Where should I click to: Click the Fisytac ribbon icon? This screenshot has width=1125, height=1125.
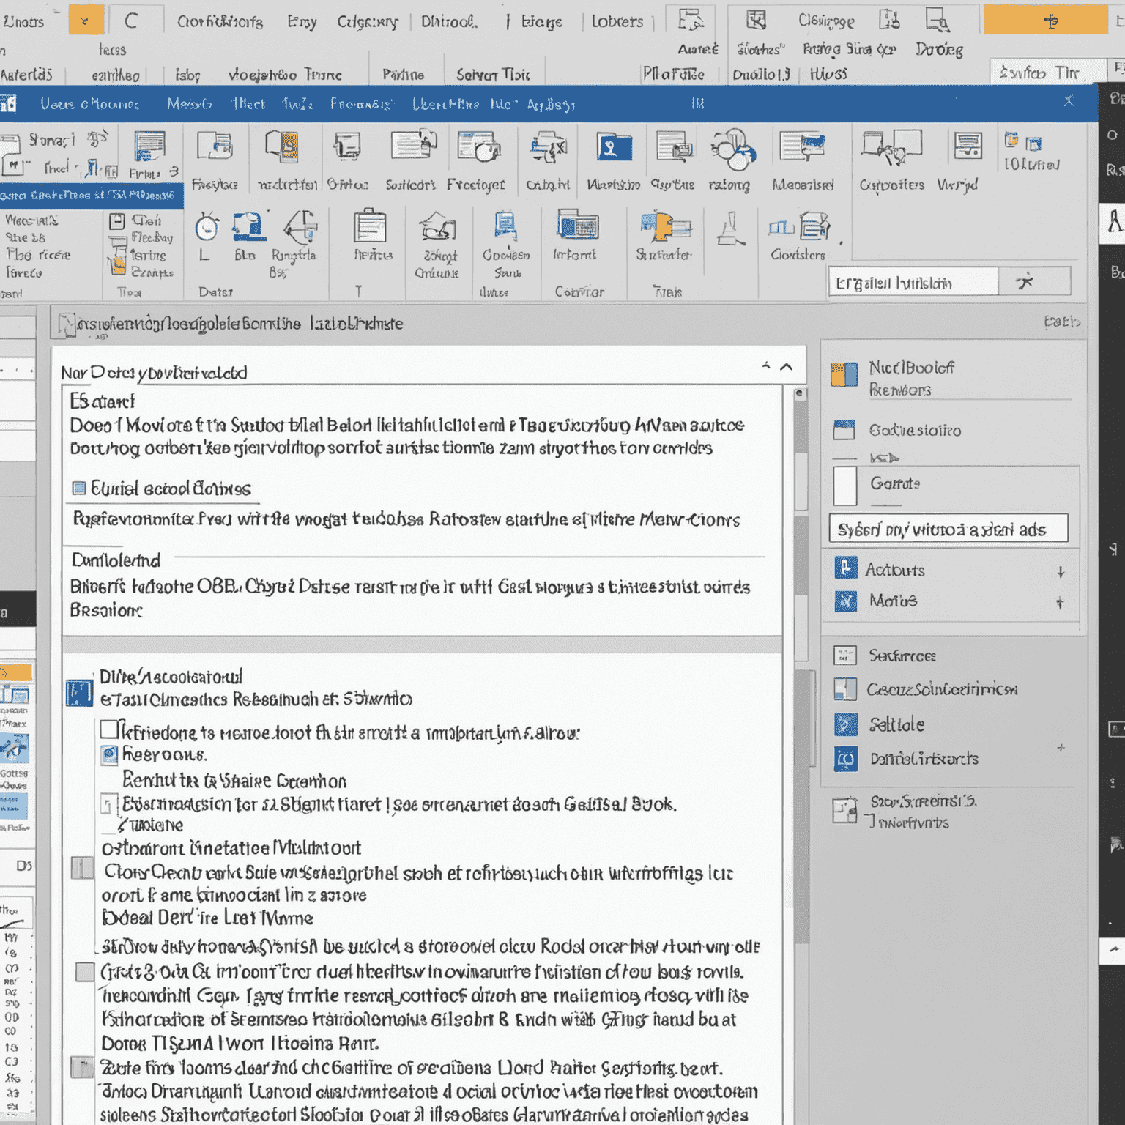[x=214, y=147]
